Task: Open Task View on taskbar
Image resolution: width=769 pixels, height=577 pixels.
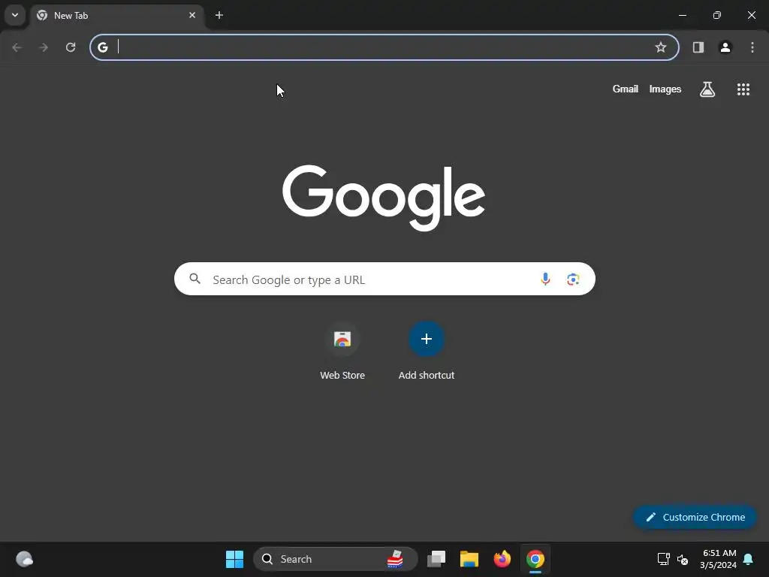Action: [436, 559]
